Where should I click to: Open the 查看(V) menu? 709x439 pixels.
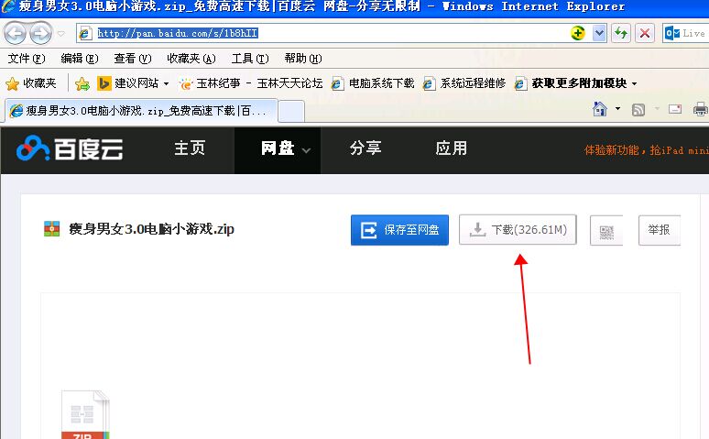(x=133, y=59)
